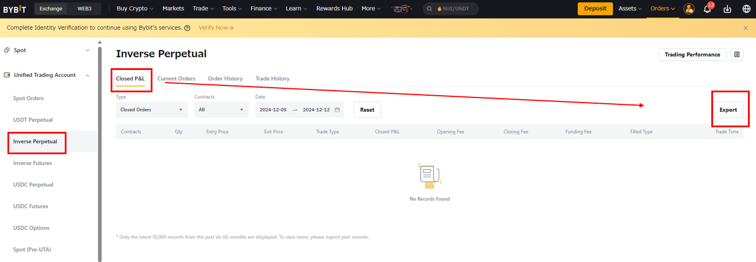Expand the Assets dropdown

tap(630, 9)
